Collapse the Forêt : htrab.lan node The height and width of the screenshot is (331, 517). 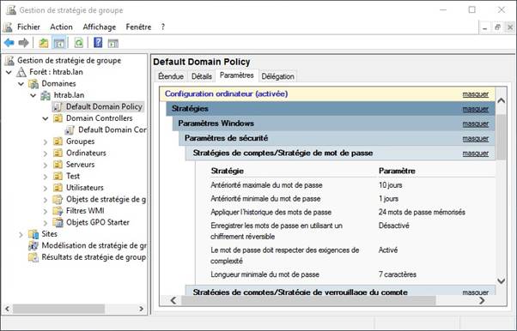pos(9,72)
